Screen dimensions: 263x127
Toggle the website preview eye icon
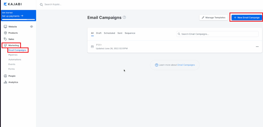(x=31, y=27)
